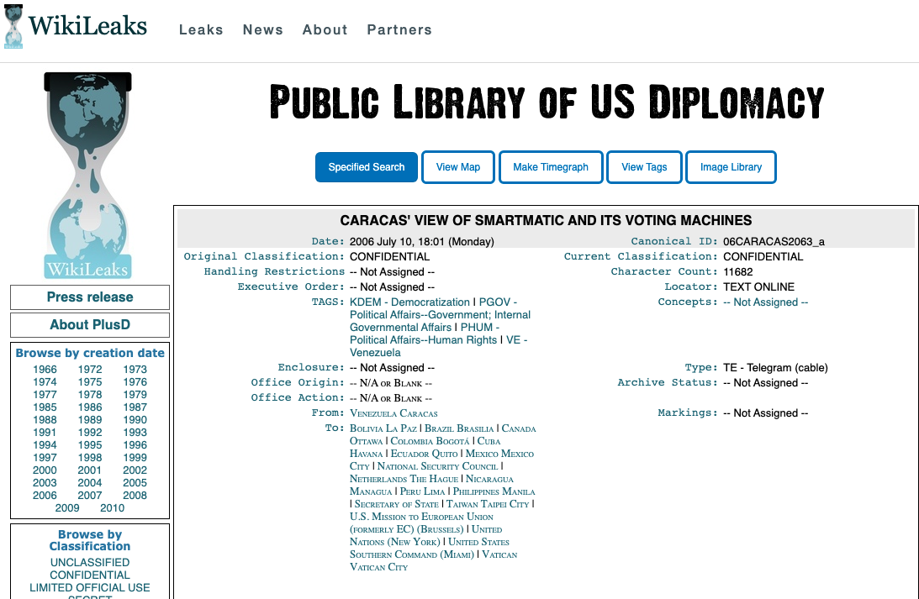Open the Philippines Manila recipient link
Image resolution: width=919 pixels, height=599 pixels.
click(x=494, y=491)
